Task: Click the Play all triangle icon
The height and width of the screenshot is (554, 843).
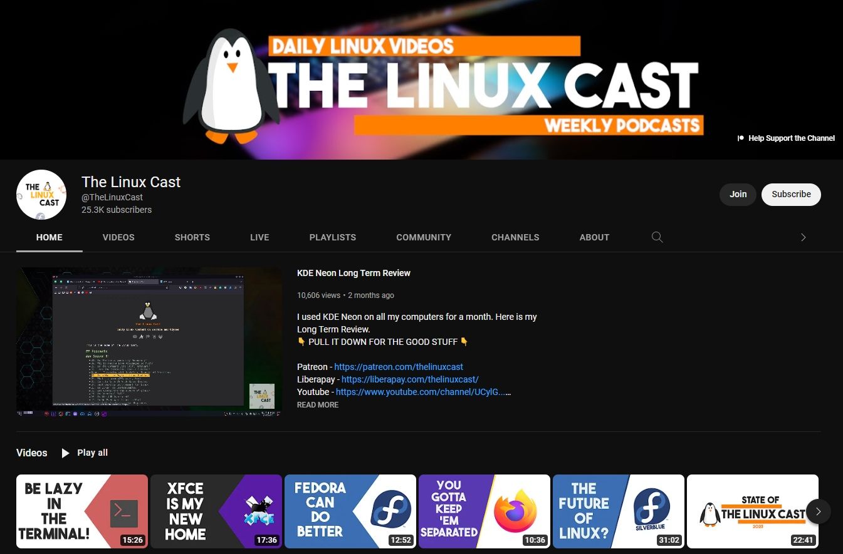Action: [x=65, y=453]
